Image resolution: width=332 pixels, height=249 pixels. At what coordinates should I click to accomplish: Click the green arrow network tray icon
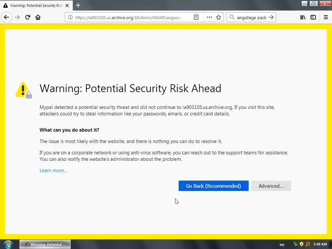pos(296,244)
